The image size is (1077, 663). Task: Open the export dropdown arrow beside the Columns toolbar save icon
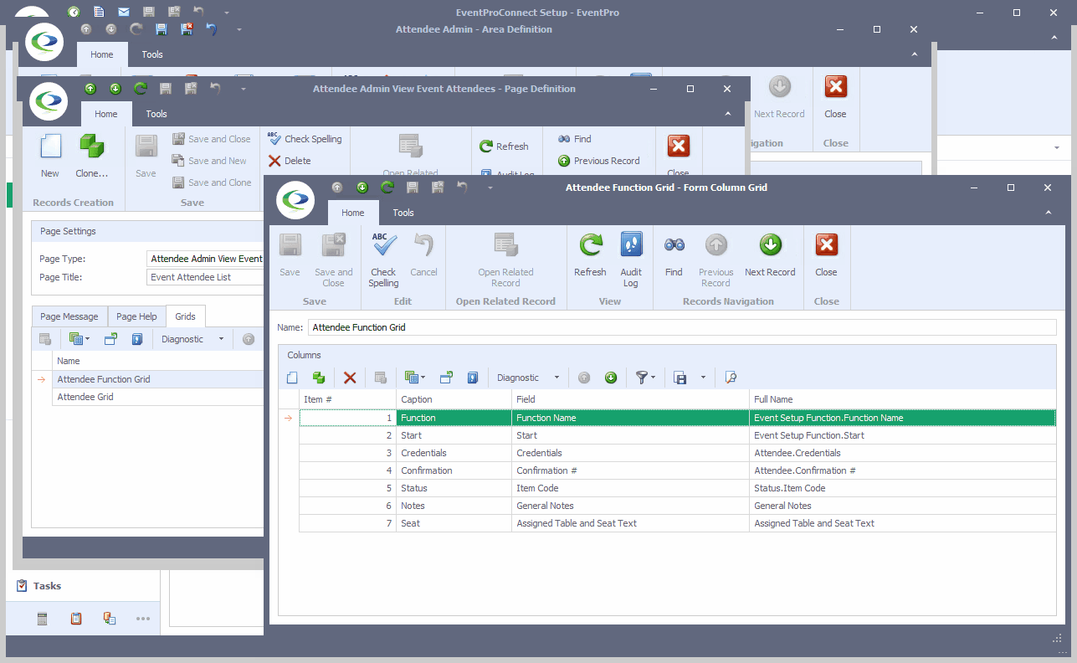click(x=703, y=378)
